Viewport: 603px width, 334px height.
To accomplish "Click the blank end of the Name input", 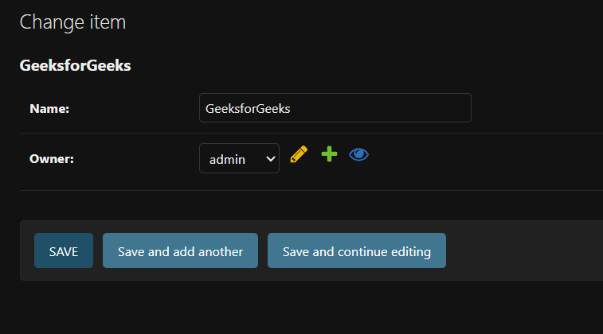I will 414,108.
